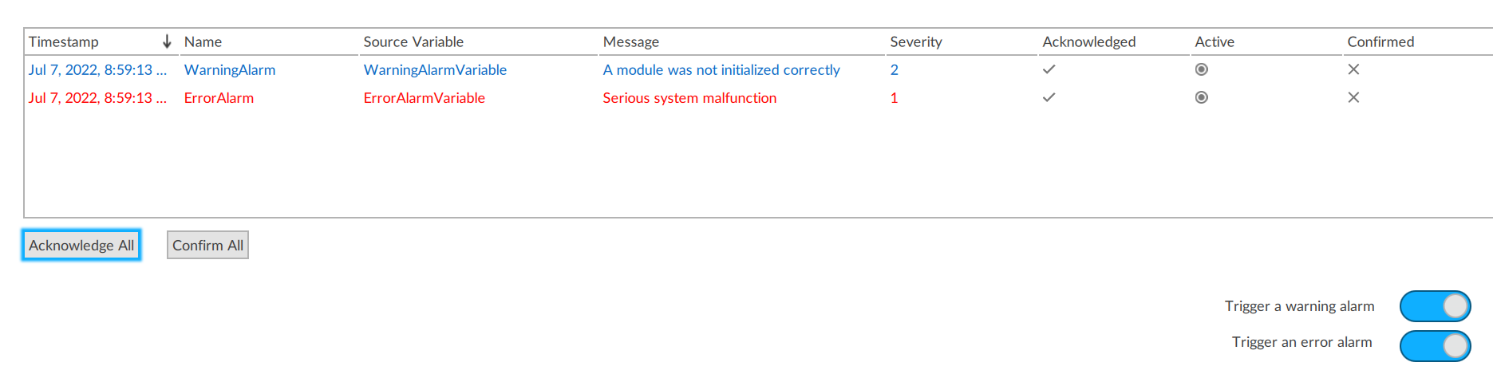
Task: Click ErrorAlarm row active indicator icon
Action: pos(1201,97)
